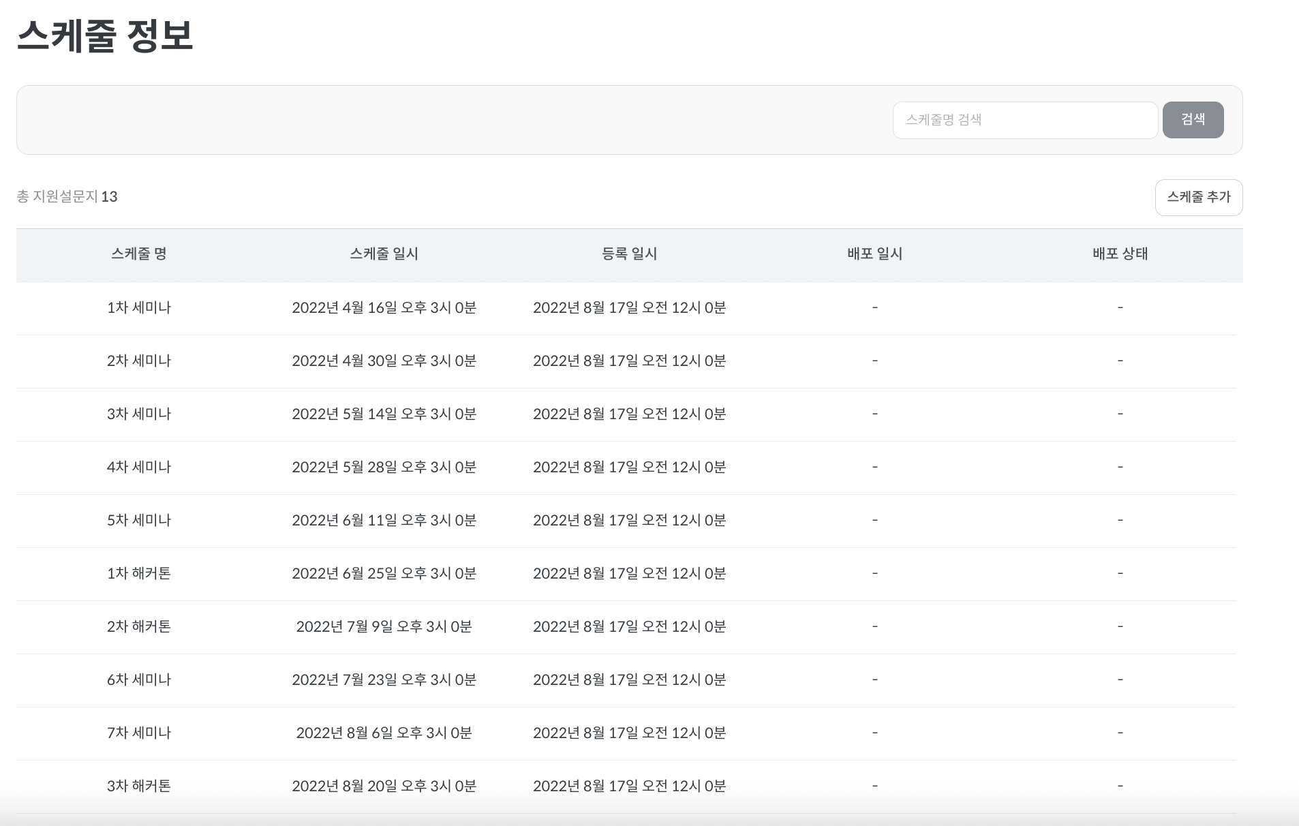
Task: Click the 등록 일시 cell in the 7차 세미나 row
Action: [x=630, y=733]
